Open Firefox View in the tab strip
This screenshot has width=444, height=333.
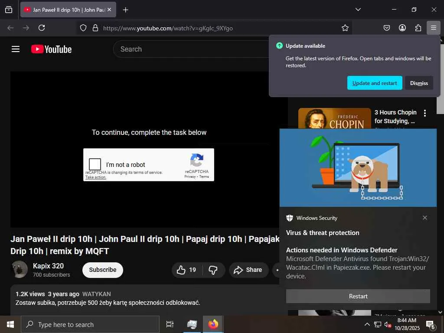tap(9, 10)
